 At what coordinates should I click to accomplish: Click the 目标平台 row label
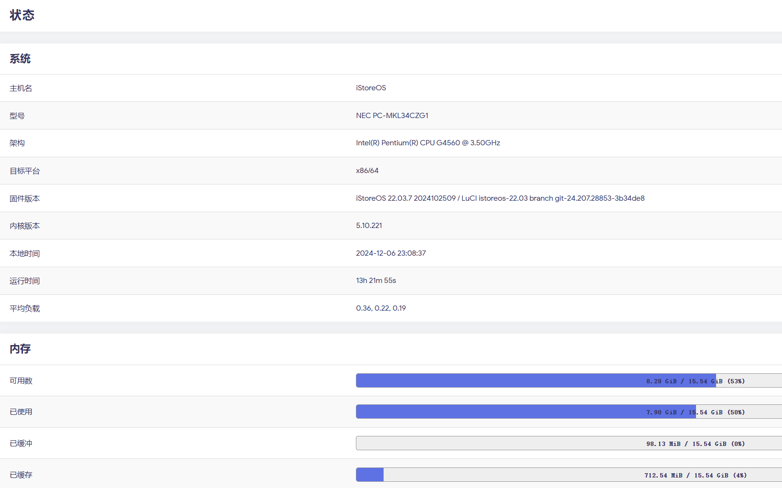click(25, 171)
